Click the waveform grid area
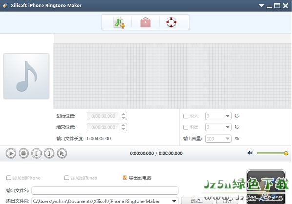The image size is (292, 204). pyautogui.click(x=172, y=76)
